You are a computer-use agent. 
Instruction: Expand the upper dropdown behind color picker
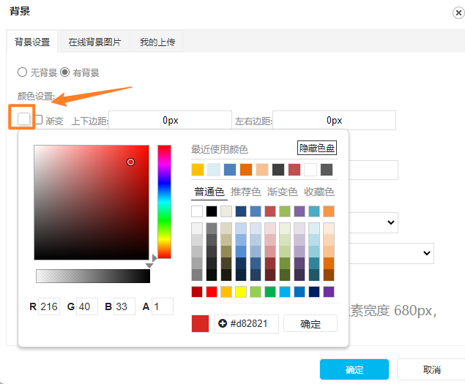tap(391, 222)
